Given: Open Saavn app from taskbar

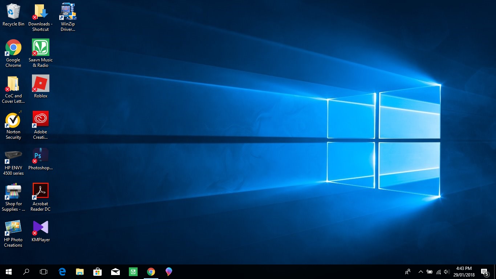Looking at the screenshot, I should (133, 272).
